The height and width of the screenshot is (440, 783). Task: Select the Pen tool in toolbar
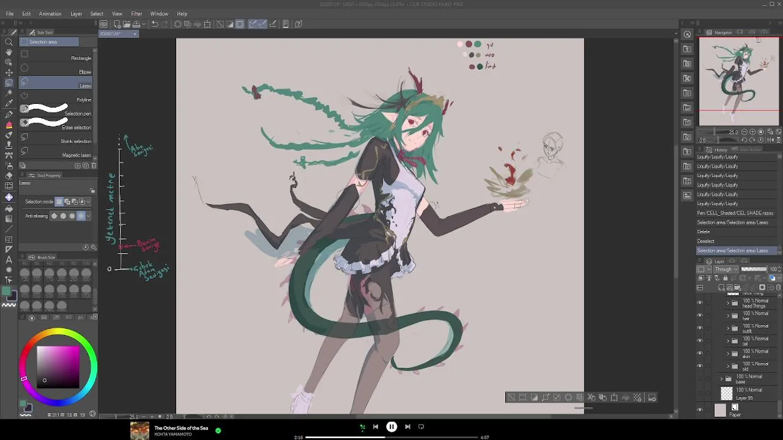tap(9, 114)
